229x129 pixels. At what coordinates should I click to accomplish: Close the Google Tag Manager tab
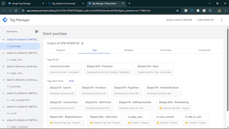coord(43,3)
